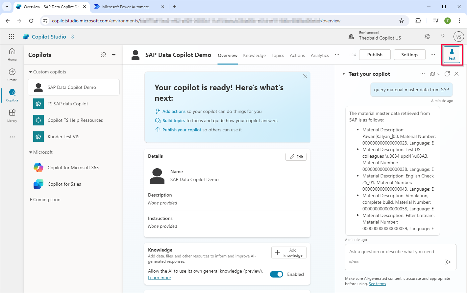Click the TS SAP data Copilot icon
467x293 pixels.
click(38, 104)
